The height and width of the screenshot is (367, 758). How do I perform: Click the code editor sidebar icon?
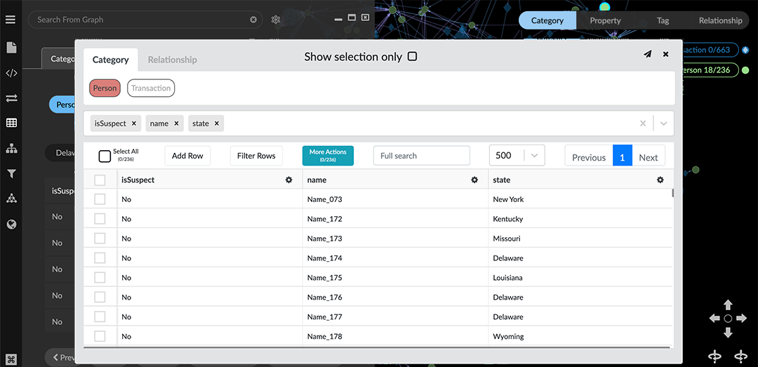pyautogui.click(x=11, y=73)
